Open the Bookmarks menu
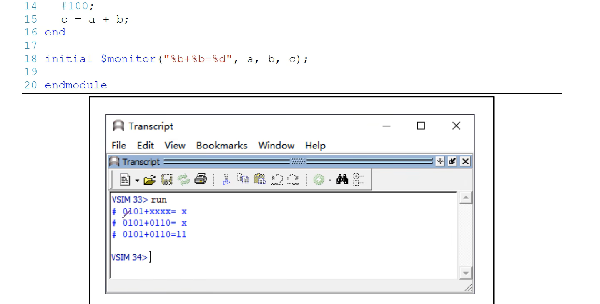Viewport: 600px width, 304px height. click(222, 146)
